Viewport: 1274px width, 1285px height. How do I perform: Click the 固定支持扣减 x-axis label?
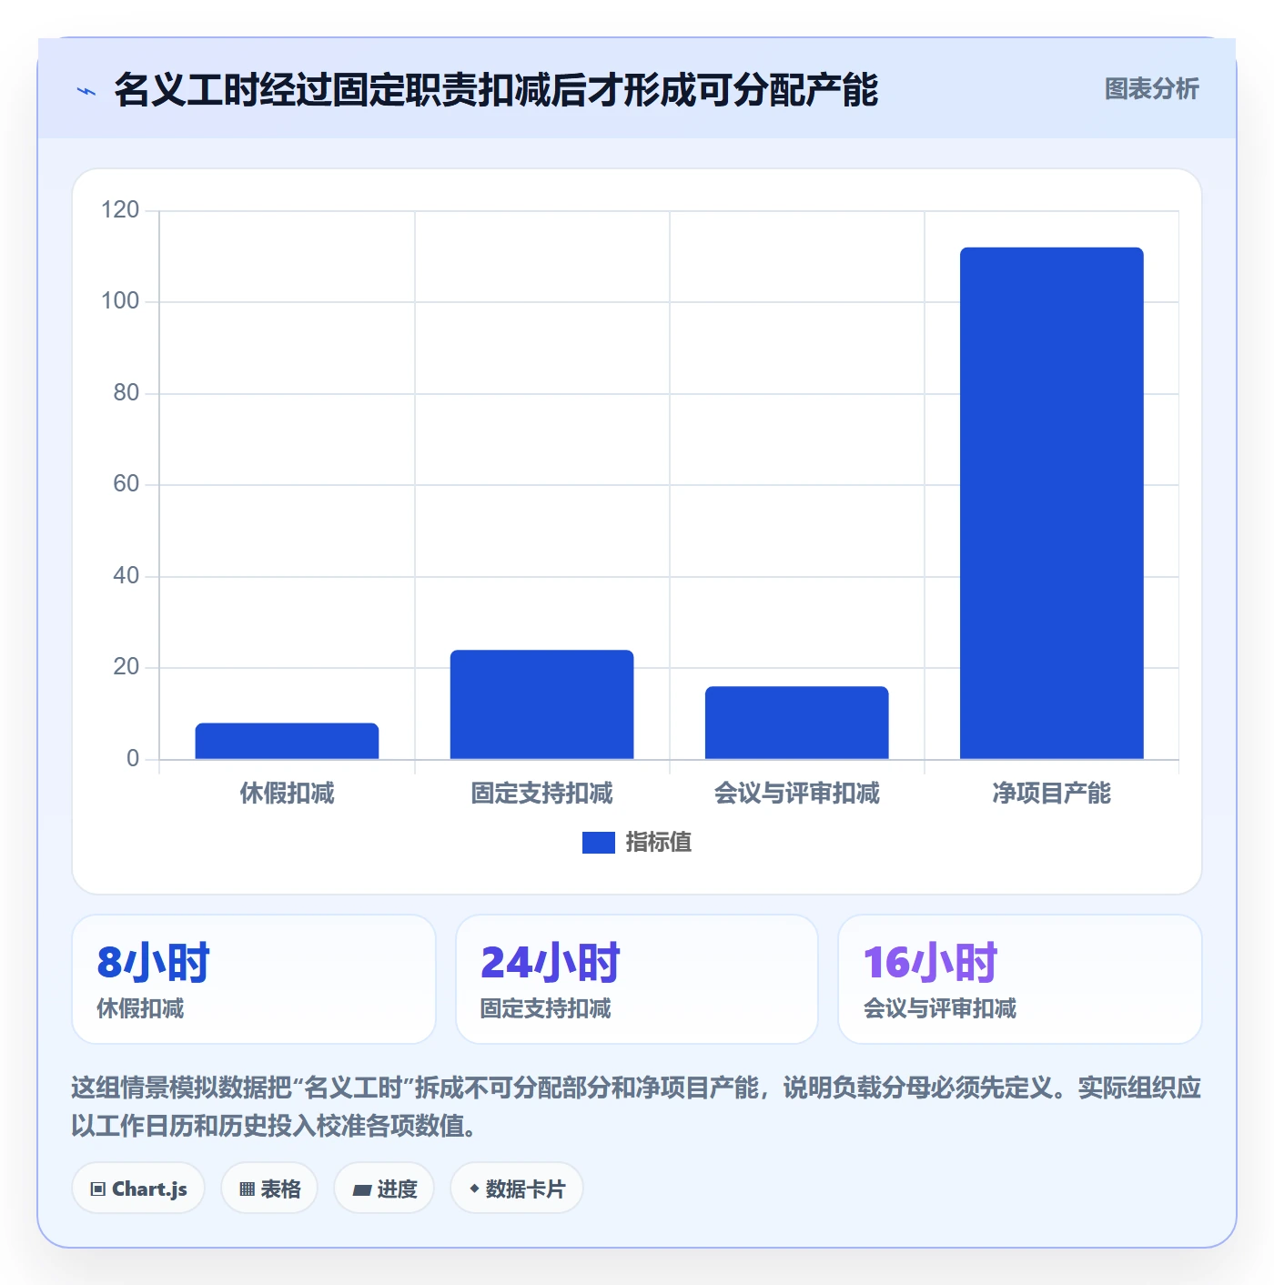[x=541, y=794]
